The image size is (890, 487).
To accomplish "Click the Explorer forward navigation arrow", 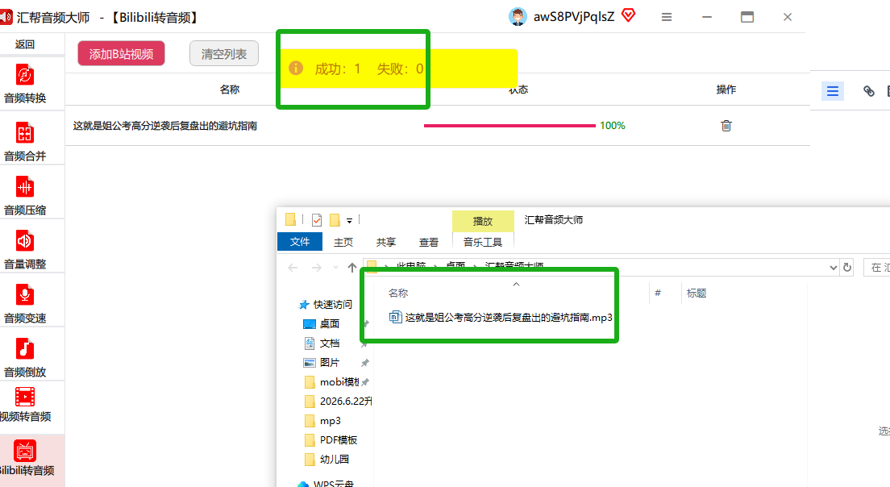I will (x=316, y=268).
